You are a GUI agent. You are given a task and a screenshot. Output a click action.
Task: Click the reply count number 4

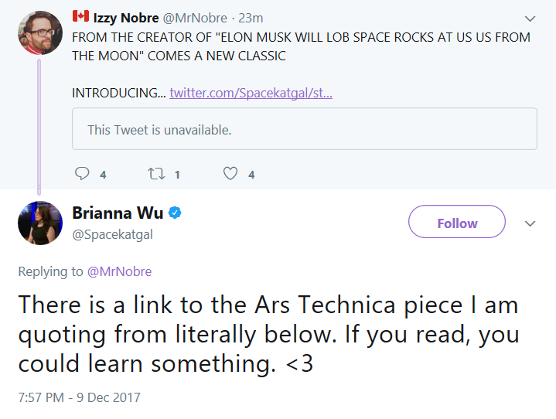coord(103,175)
